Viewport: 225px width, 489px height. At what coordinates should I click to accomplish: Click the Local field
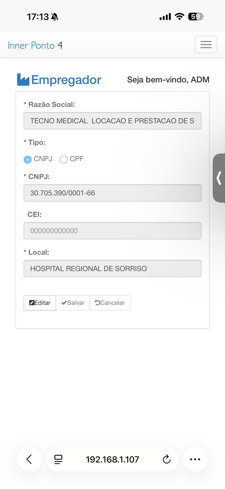(x=112, y=269)
